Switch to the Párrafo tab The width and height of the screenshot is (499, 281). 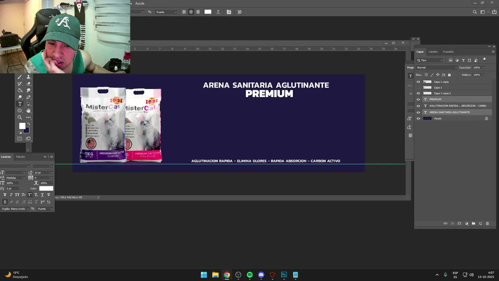coord(20,157)
